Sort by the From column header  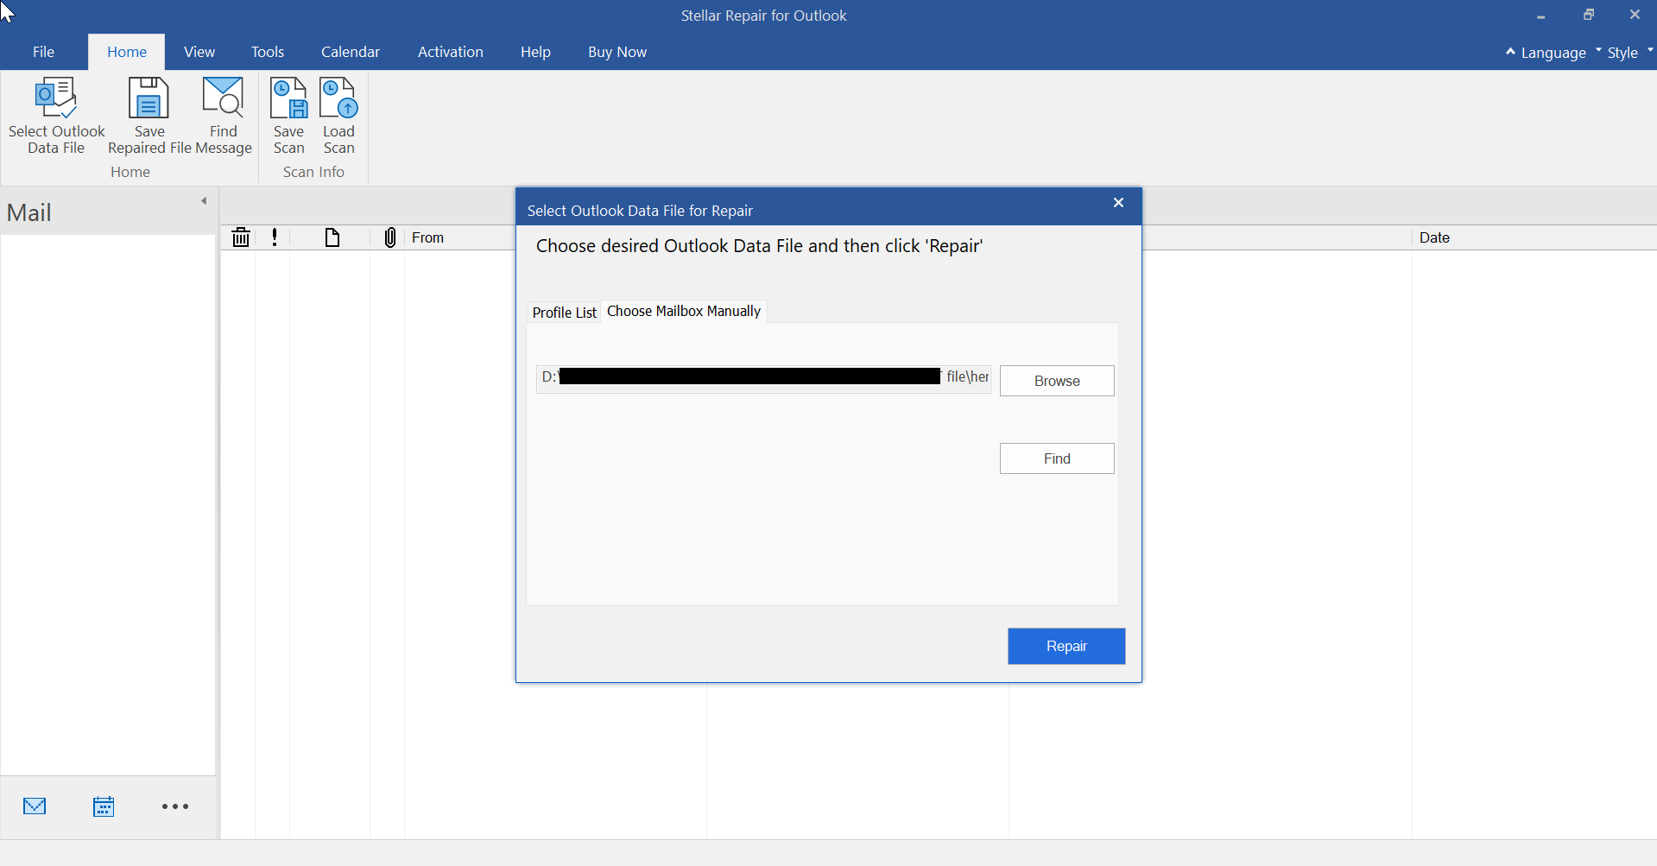coord(427,237)
